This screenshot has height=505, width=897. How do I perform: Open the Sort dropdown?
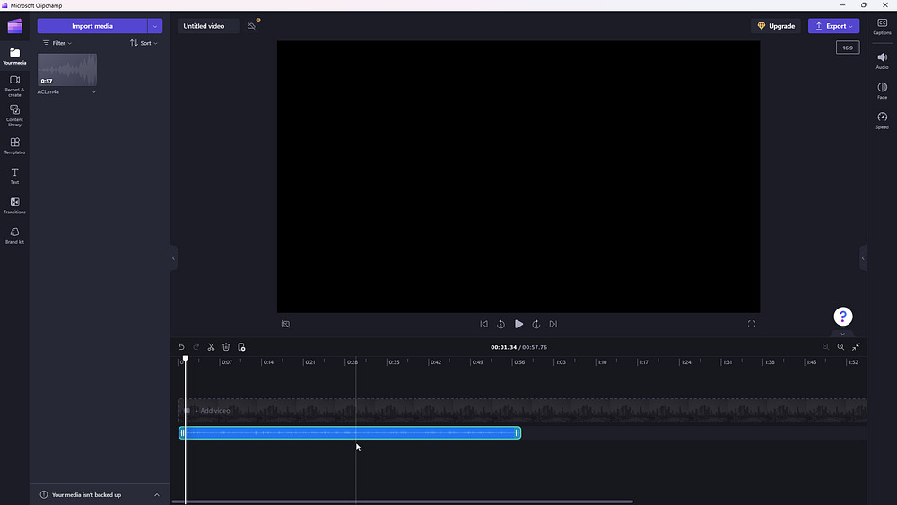pos(144,43)
